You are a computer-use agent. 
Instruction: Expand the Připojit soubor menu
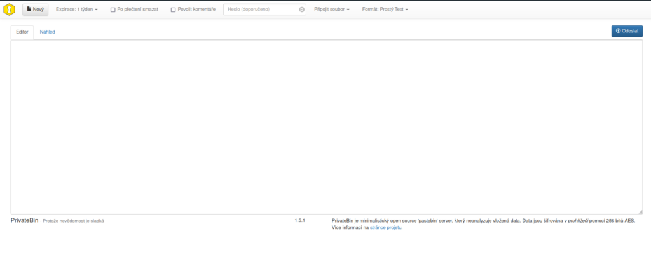[332, 10]
